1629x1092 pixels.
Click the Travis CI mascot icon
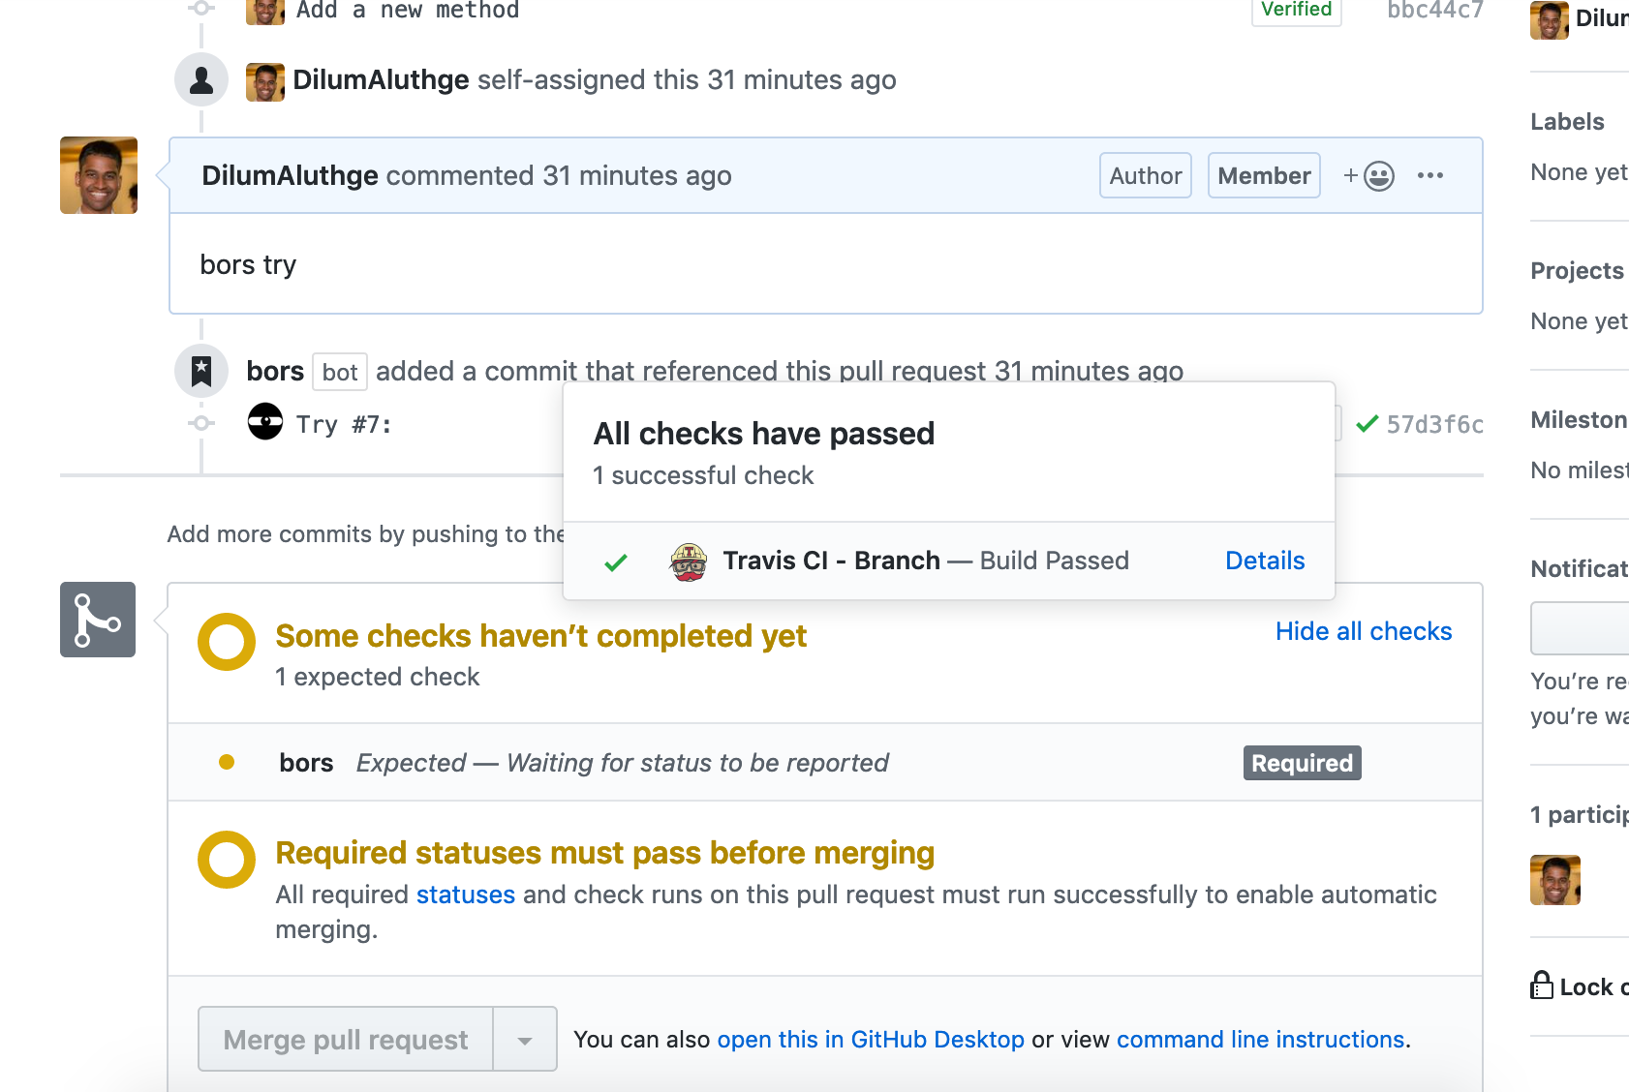click(689, 561)
